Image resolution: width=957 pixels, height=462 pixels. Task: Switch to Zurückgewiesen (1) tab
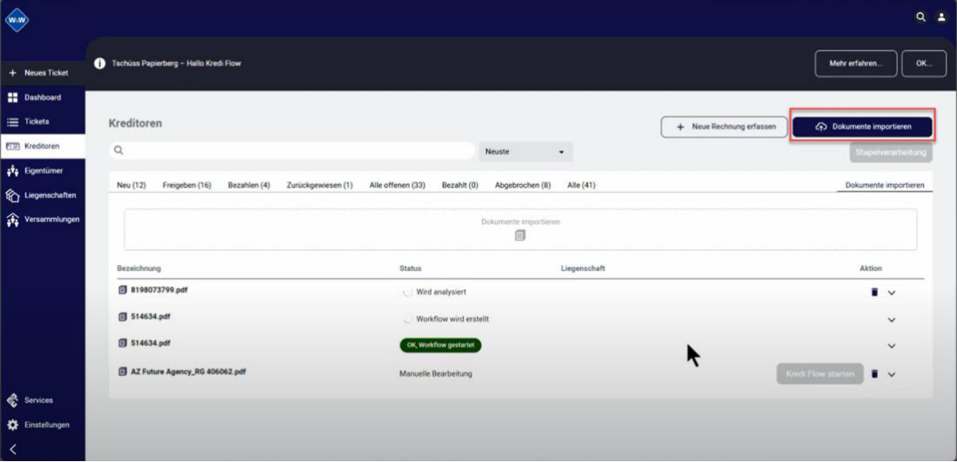point(320,185)
